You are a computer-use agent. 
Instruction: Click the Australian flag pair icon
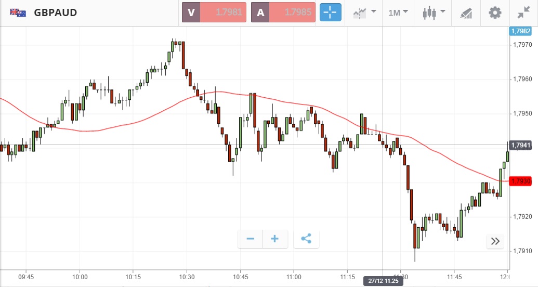[x=18, y=12]
